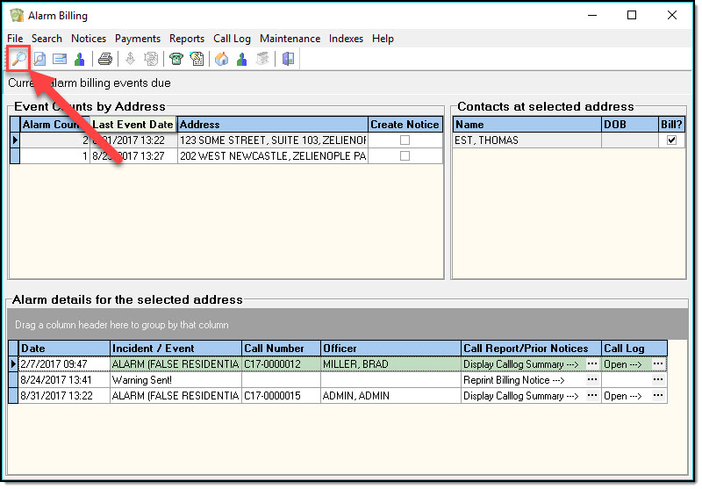Screen dimensions: 702x489
Task: Check Create Notice for 202 West Newcastle
Action: [x=405, y=156]
